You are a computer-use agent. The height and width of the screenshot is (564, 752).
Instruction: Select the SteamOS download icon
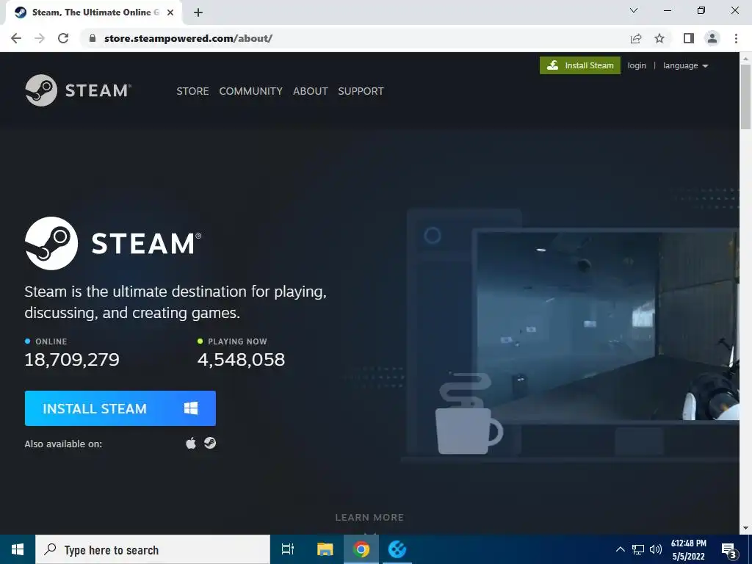click(x=209, y=443)
